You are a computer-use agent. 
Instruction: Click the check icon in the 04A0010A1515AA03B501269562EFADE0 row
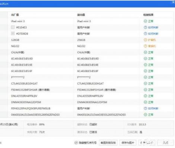pyautogui.click(x=145, y=115)
